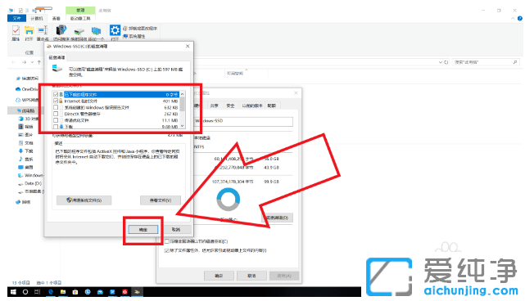Click the File (文件) ribbon tab
Viewport: 525px width, 301px height.
point(16,18)
